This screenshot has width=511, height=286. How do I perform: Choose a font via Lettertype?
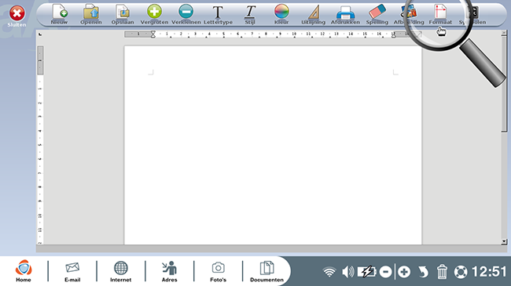pos(218,15)
